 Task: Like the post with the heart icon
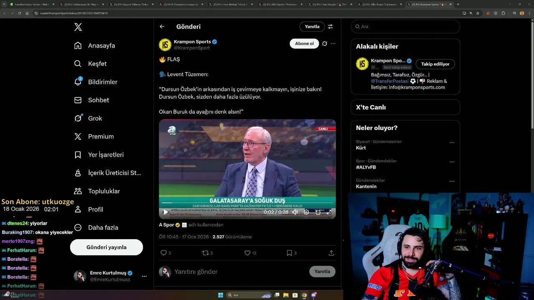click(x=247, y=253)
